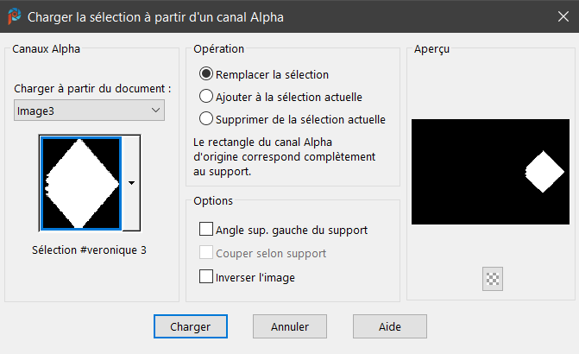This screenshot has width=579, height=354.
Task: Toggle the checkerboard transparency preview icon
Action: [x=494, y=279]
